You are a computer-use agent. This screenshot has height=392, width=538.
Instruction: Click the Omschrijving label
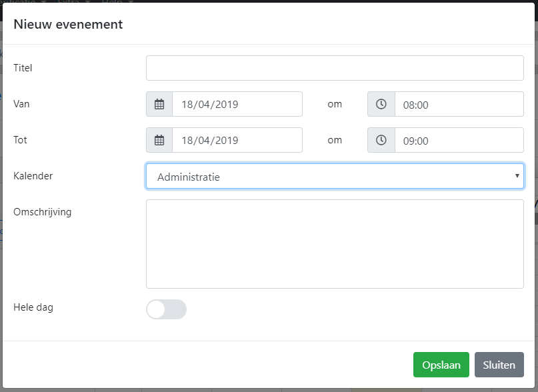(42, 212)
